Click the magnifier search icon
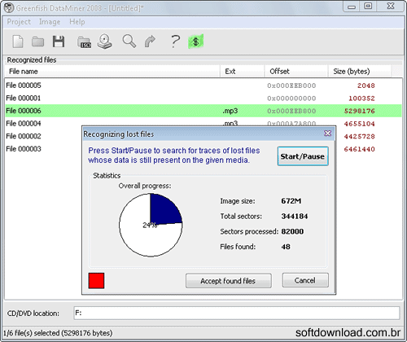407x342 pixels. tap(129, 42)
